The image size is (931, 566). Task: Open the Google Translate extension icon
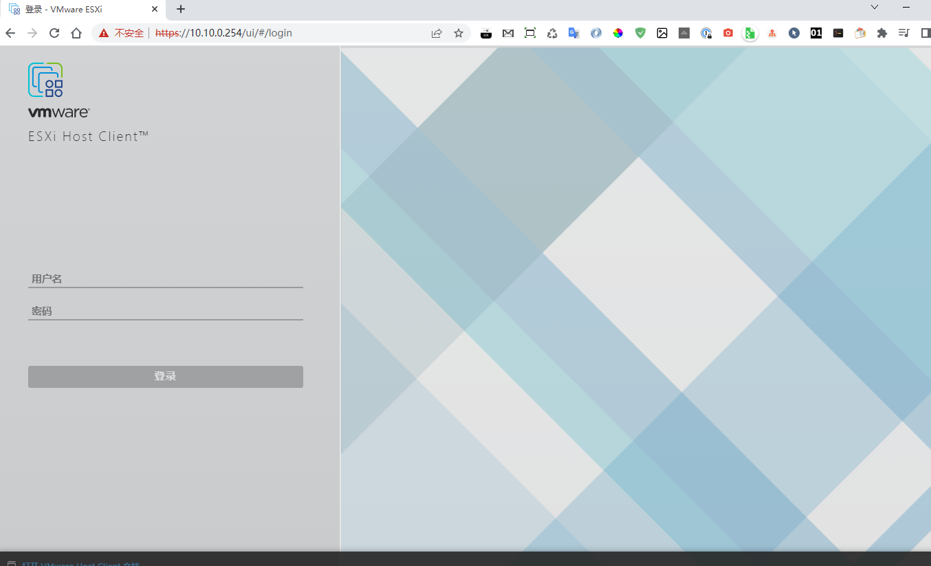(573, 33)
